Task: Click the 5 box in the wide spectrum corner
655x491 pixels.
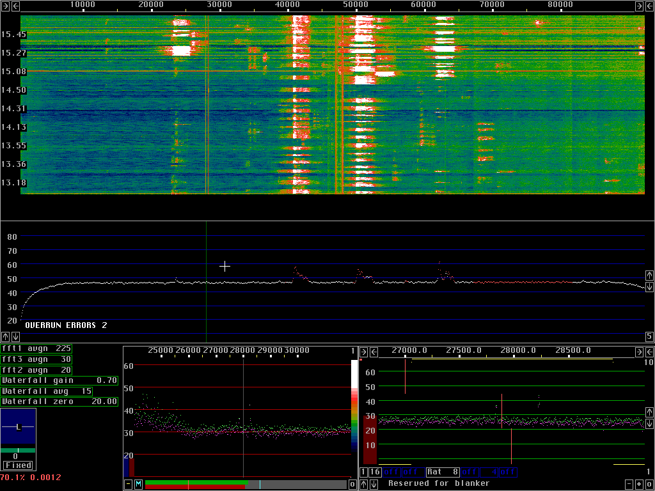Action: pyautogui.click(x=650, y=336)
